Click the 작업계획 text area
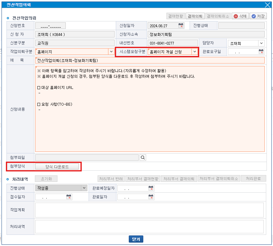 pos(149,210)
